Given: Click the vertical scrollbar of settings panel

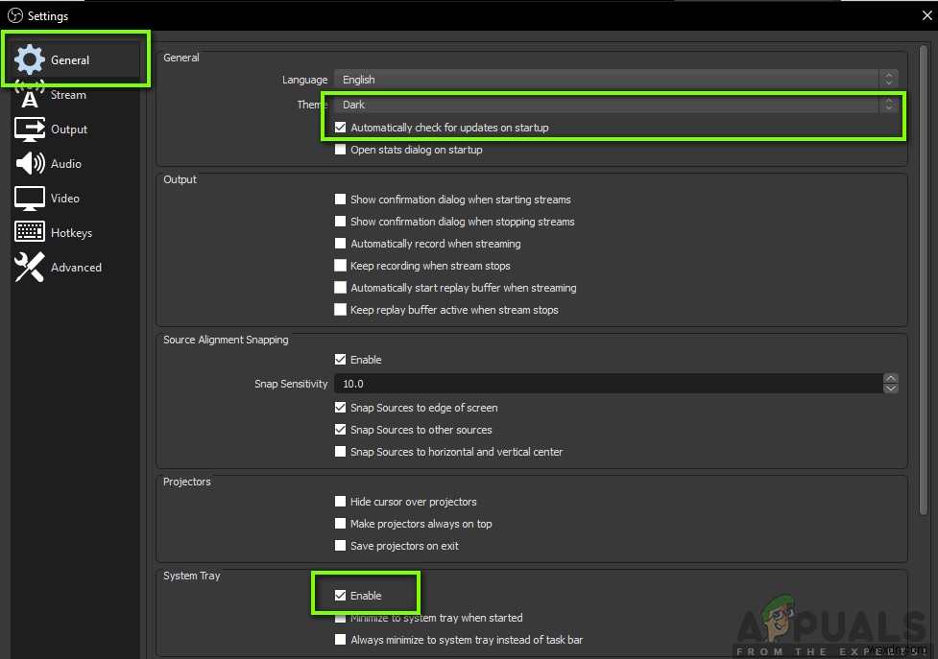Looking at the screenshot, I should click(x=924, y=279).
